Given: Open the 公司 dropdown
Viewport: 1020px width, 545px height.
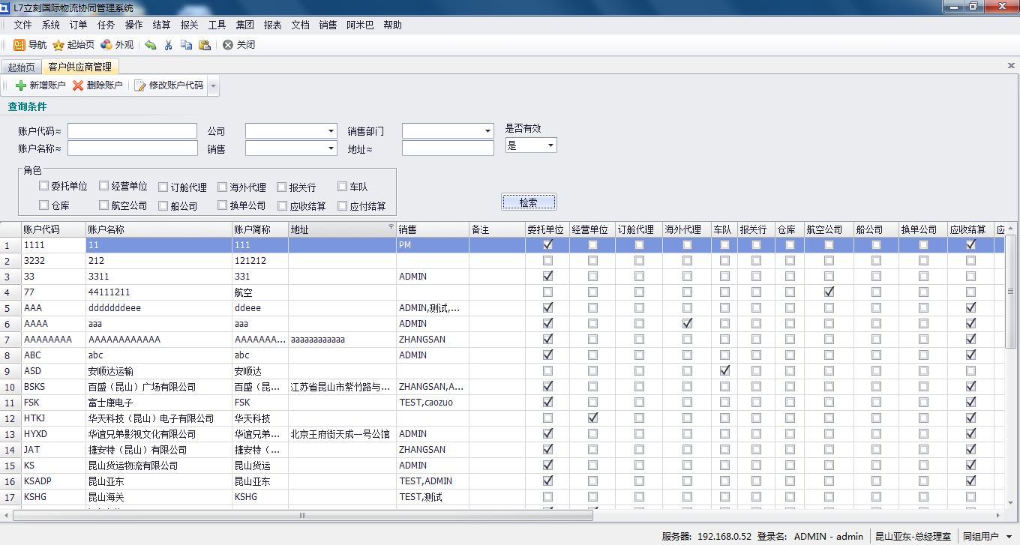Looking at the screenshot, I should click(x=331, y=131).
